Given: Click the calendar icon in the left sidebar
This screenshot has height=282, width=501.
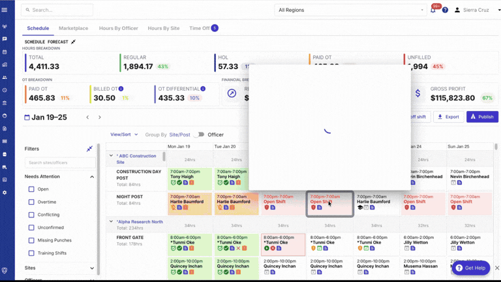Looking at the screenshot, I should click(5, 52).
